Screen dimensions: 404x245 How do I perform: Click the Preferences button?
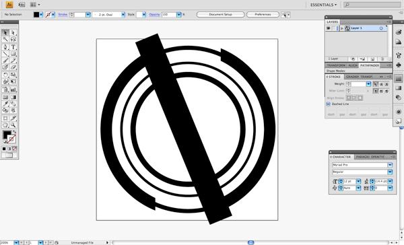coord(263,14)
